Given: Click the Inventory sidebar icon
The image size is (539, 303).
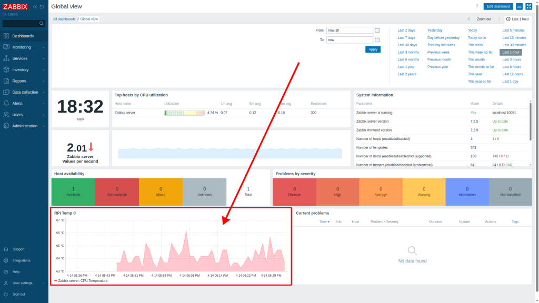Looking at the screenshot, I should click(x=6, y=70).
